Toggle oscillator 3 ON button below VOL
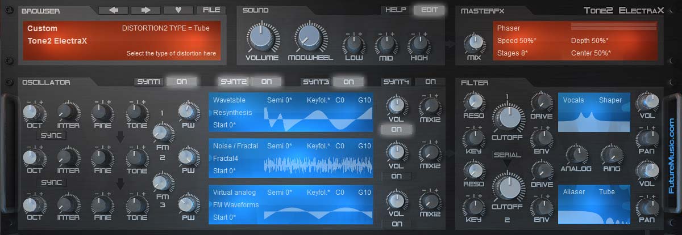Viewport: 682px width, 235px height. [397, 224]
